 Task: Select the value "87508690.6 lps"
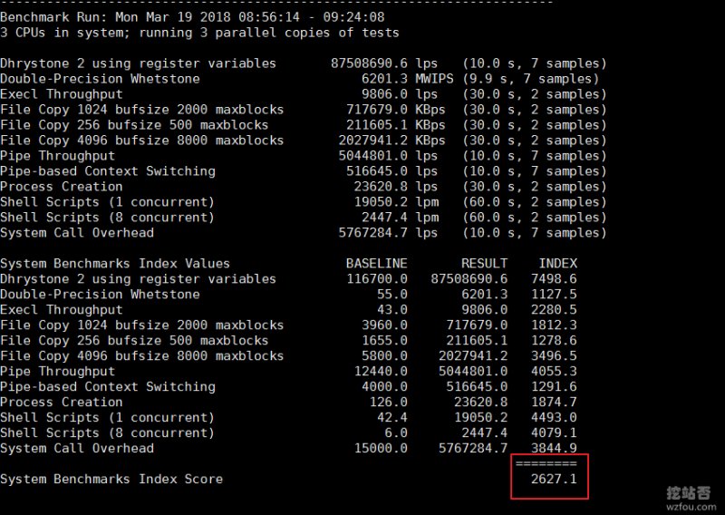coord(383,63)
